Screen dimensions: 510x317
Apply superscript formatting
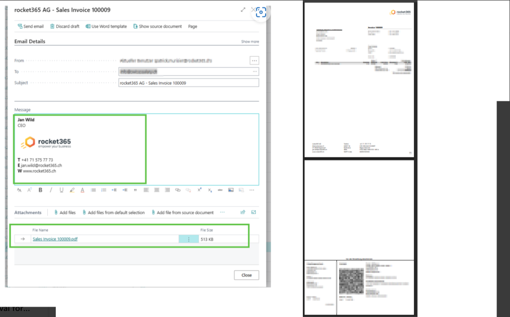(x=199, y=190)
